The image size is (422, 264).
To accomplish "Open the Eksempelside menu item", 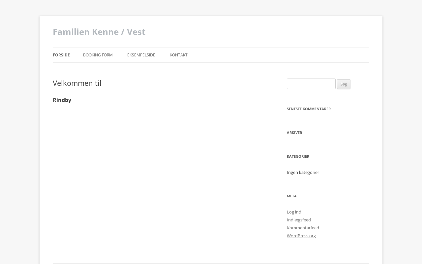I will pyautogui.click(x=141, y=55).
